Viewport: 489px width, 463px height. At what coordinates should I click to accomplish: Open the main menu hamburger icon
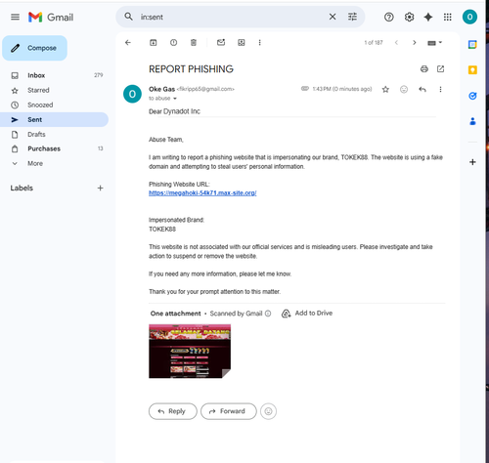(x=15, y=17)
